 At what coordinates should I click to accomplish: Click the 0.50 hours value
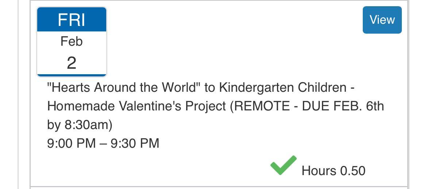[353, 171]
